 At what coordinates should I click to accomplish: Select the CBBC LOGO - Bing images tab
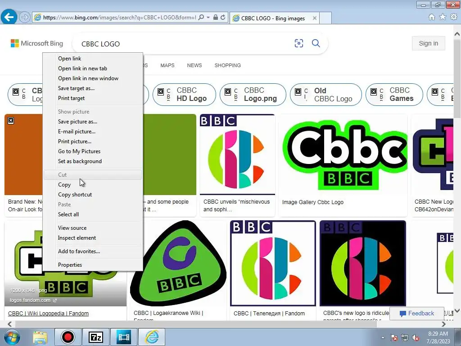pyautogui.click(x=273, y=18)
